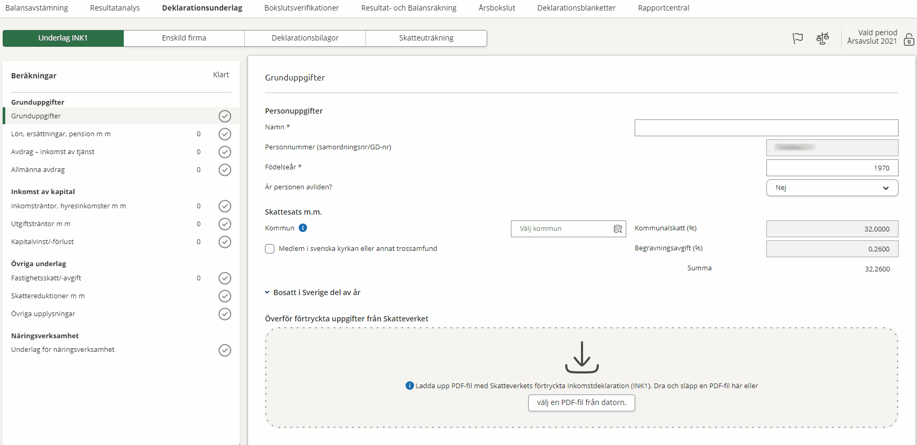Mark Grunduppgifter row as done

pos(225,116)
